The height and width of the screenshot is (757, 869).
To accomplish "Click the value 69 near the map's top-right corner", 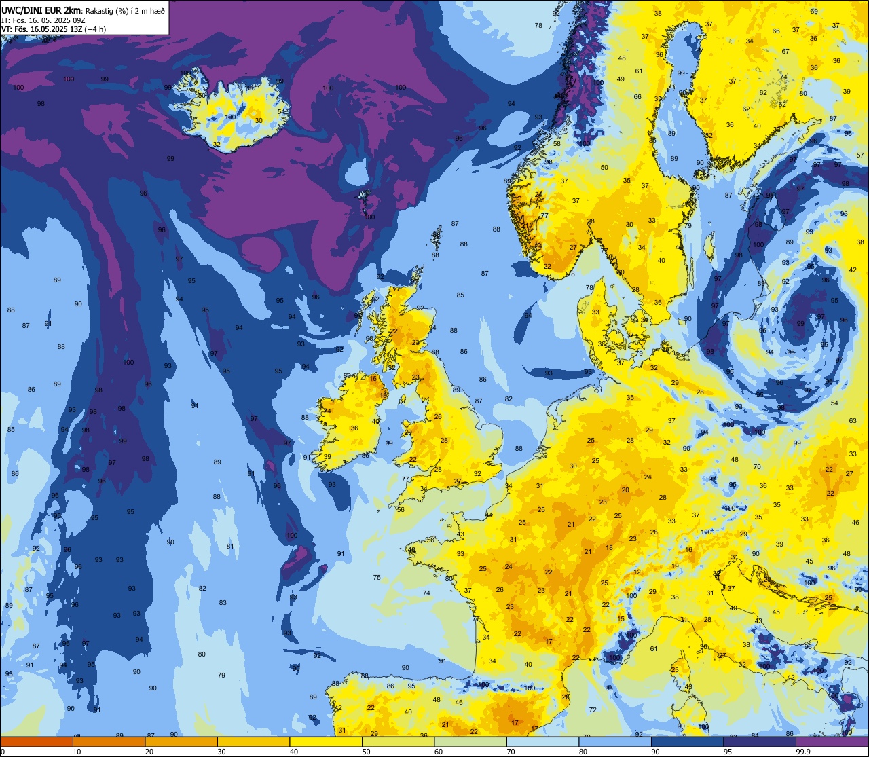I will (x=814, y=12).
